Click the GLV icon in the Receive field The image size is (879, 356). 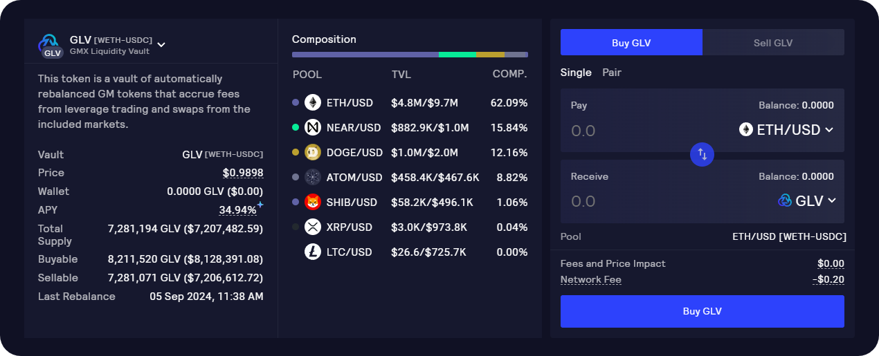coord(785,200)
